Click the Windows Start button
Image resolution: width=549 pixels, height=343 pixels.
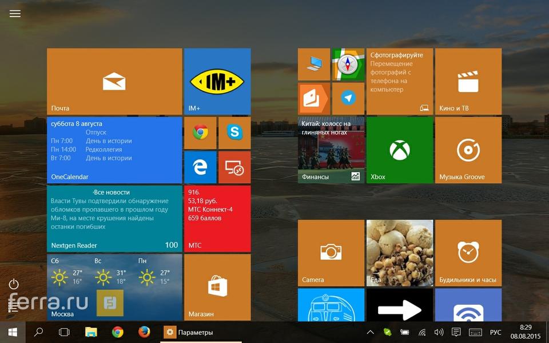[13, 332]
